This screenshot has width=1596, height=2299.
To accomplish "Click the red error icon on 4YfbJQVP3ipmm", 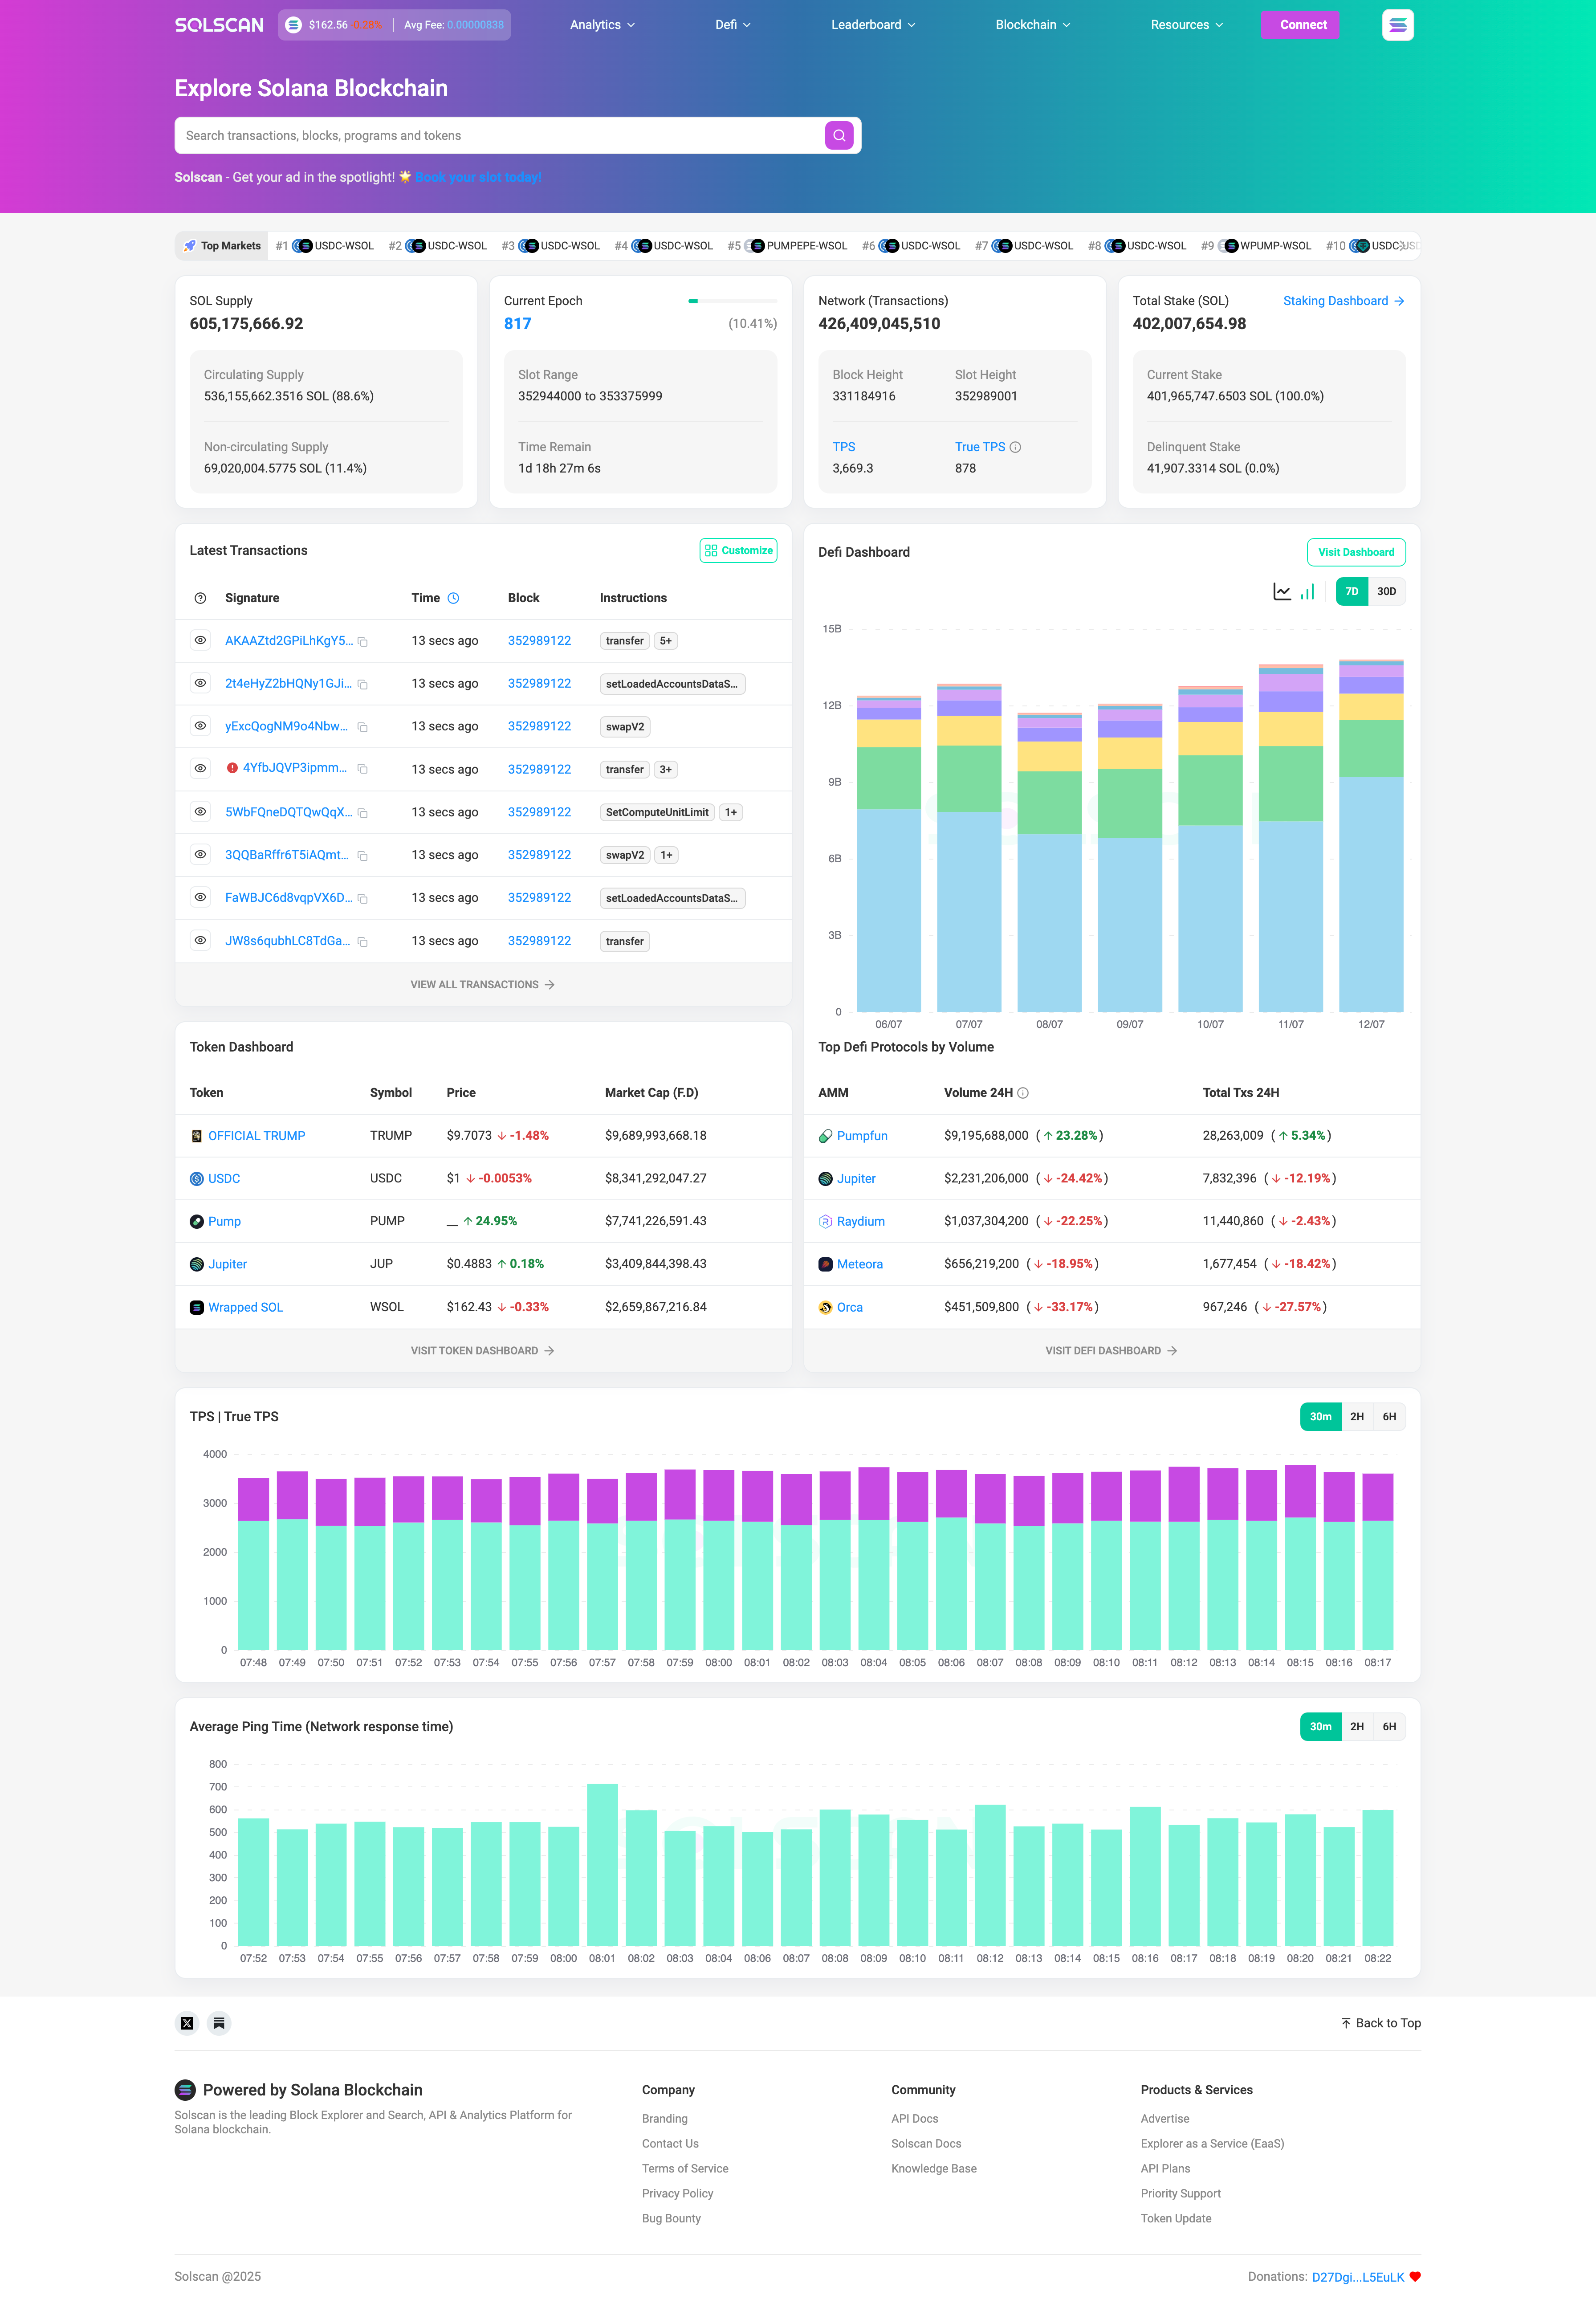I will pos(232,768).
